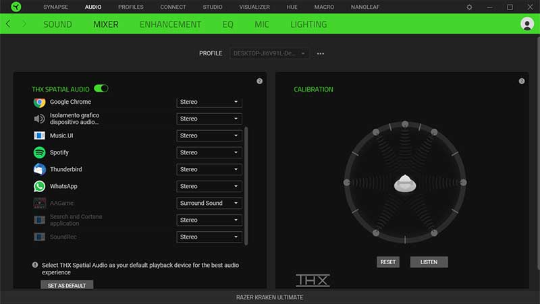The height and width of the screenshot is (304, 540).
Task: Click the Spotify app name
Action: pos(59,152)
